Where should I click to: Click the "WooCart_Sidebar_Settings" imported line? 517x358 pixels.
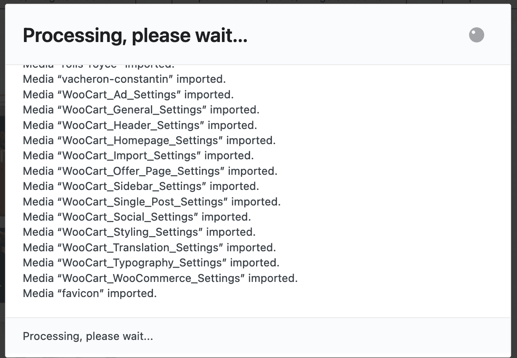point(141,186)
